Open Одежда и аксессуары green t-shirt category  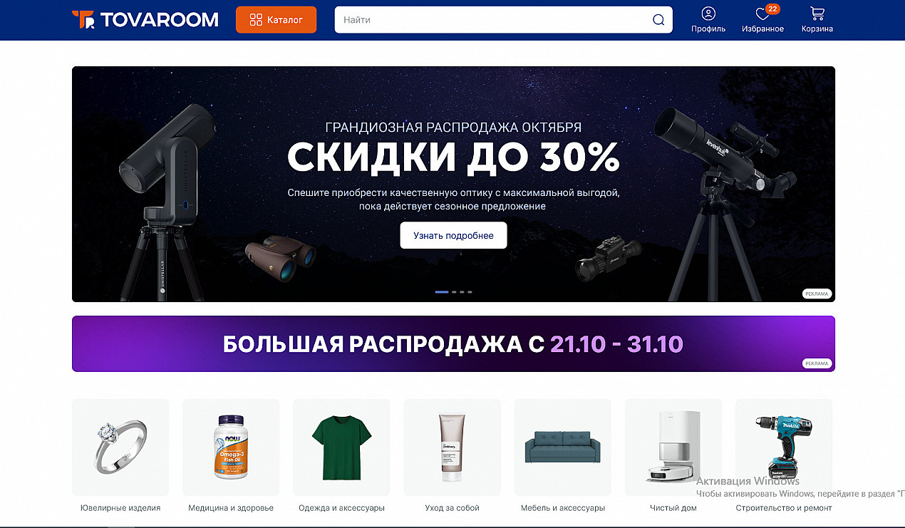coord(341,447)
